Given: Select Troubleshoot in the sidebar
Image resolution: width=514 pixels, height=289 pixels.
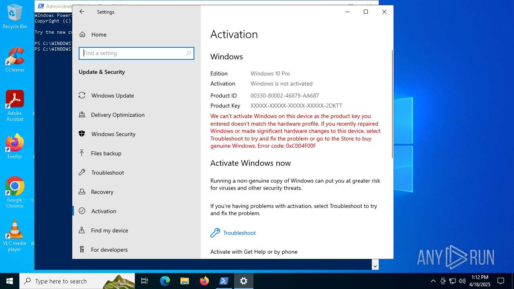Looking at the screenshot, I should pyautogui.click(x=137, y=173).
